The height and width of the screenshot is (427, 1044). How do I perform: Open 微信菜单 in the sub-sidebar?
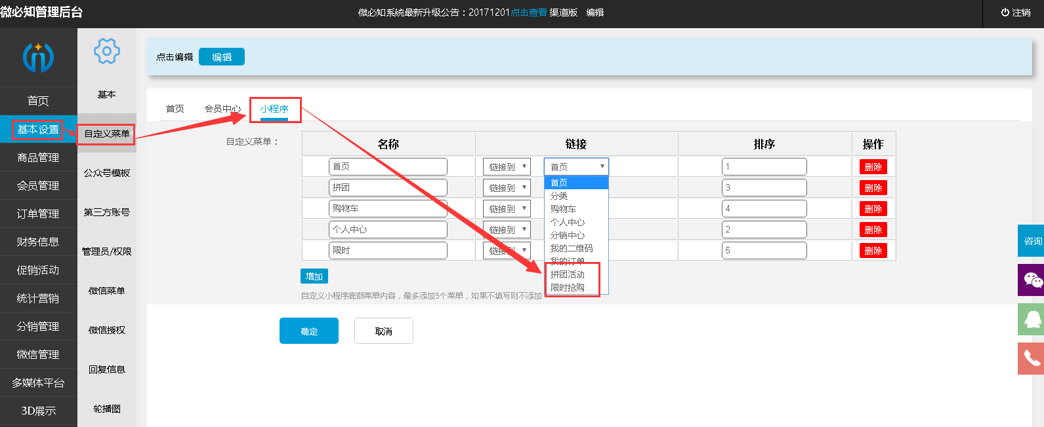coord(107,291)
